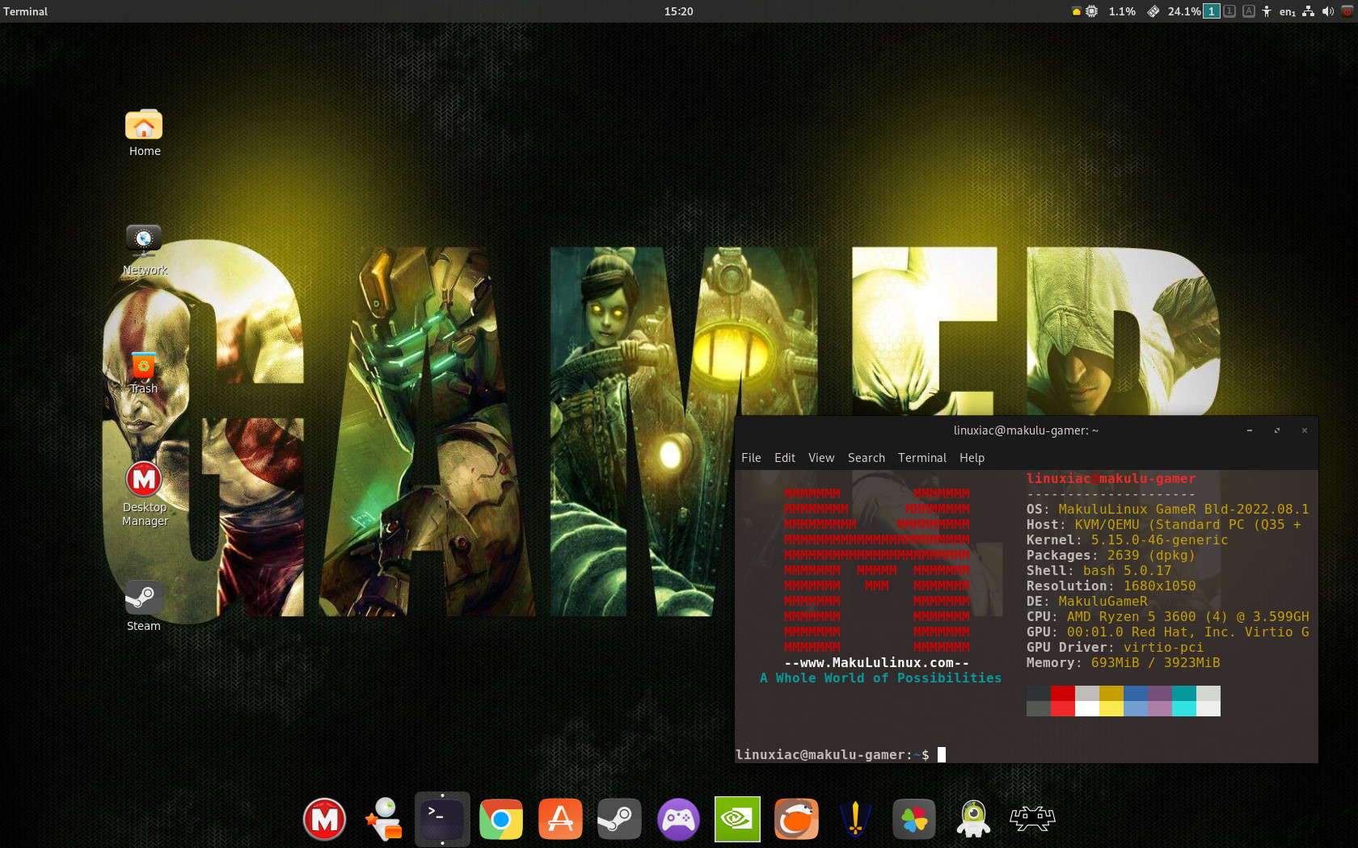Image resolution: width=1358 pixels, height=848 pixels.
Task: Open the Search menu in terminal
Action: (867, 458)
